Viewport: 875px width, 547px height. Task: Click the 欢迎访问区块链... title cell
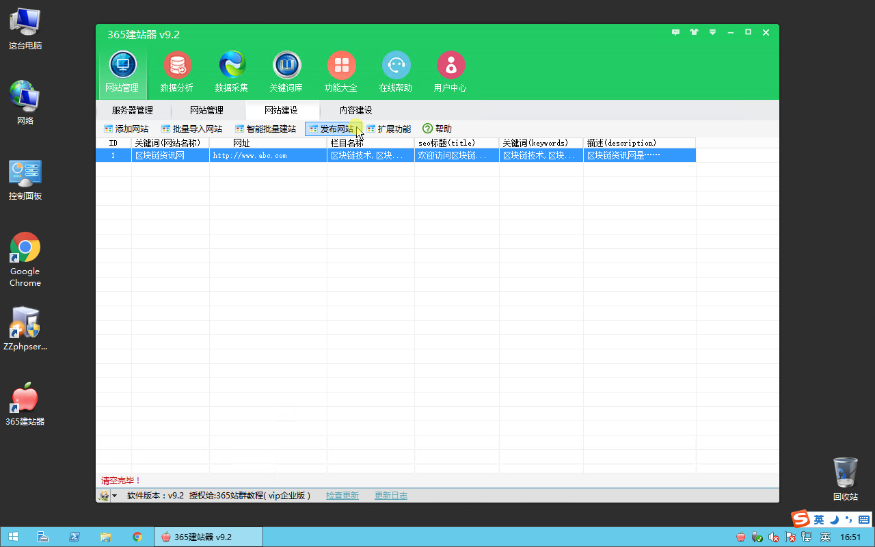[x=457, y=155]
